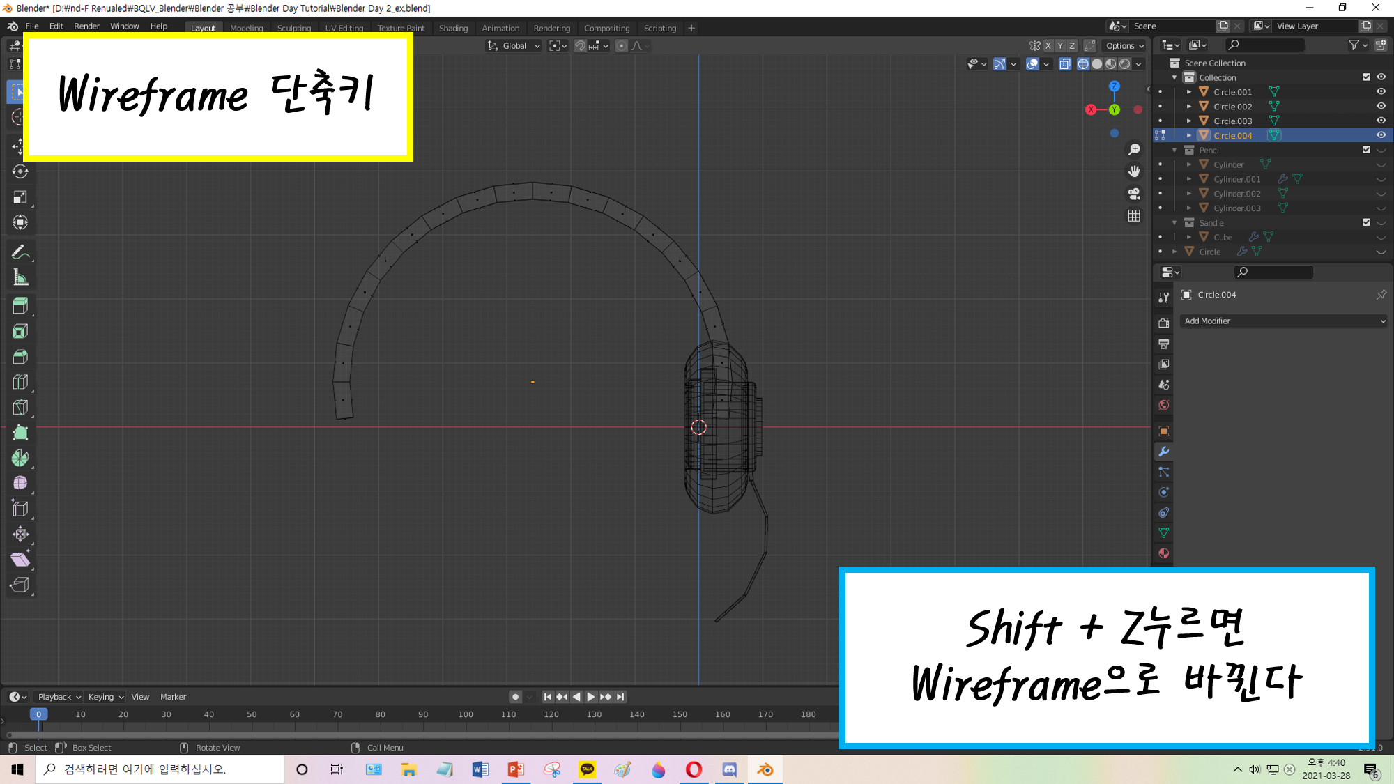Click the camera view icon

point(1134,194)
